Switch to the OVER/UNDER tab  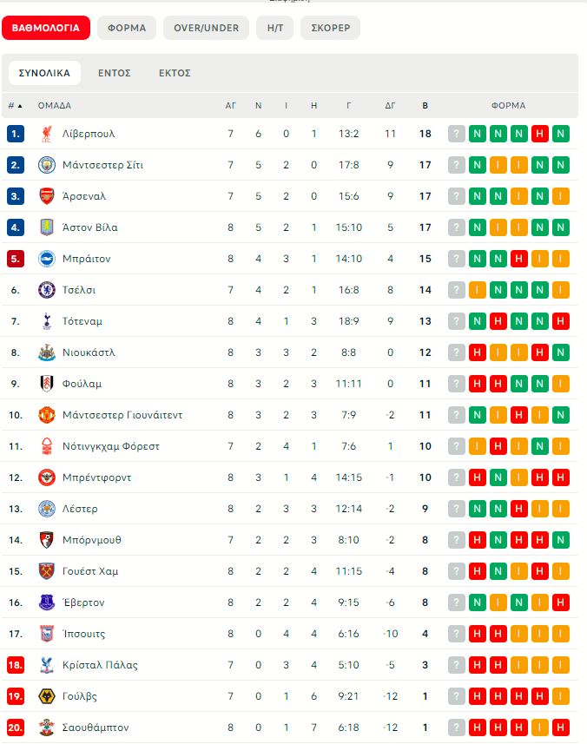[x=206, y=28]
